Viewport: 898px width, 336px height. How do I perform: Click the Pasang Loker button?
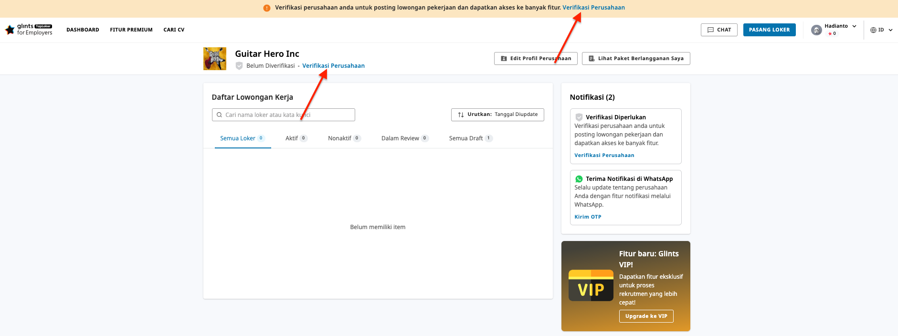click(770, 30)
